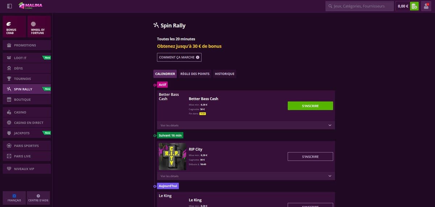Go to Casino en direct section
The width and height of the screenshot is (435, 207).
(26, 123)
